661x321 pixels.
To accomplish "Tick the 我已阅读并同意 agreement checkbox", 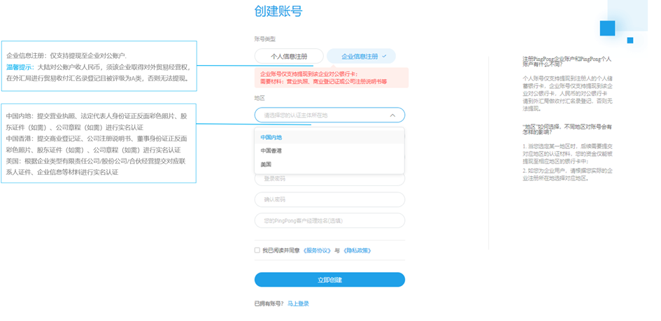I will [257, 250].
